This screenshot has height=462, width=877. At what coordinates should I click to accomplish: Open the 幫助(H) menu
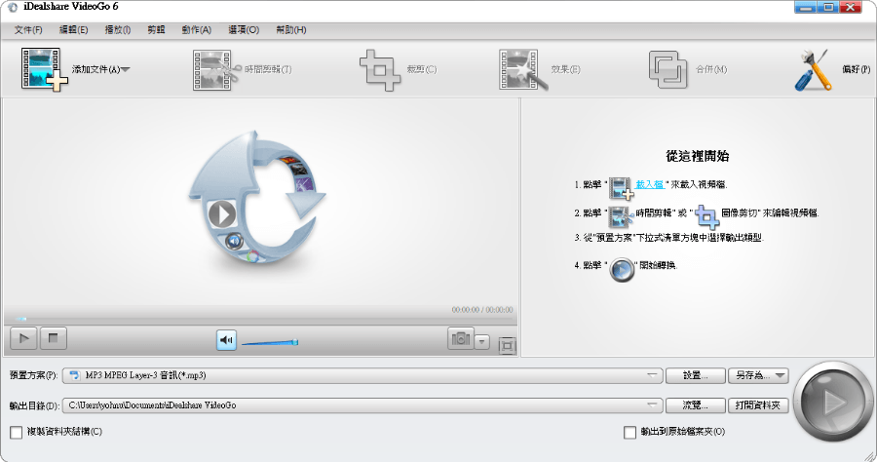coord(290,29)
